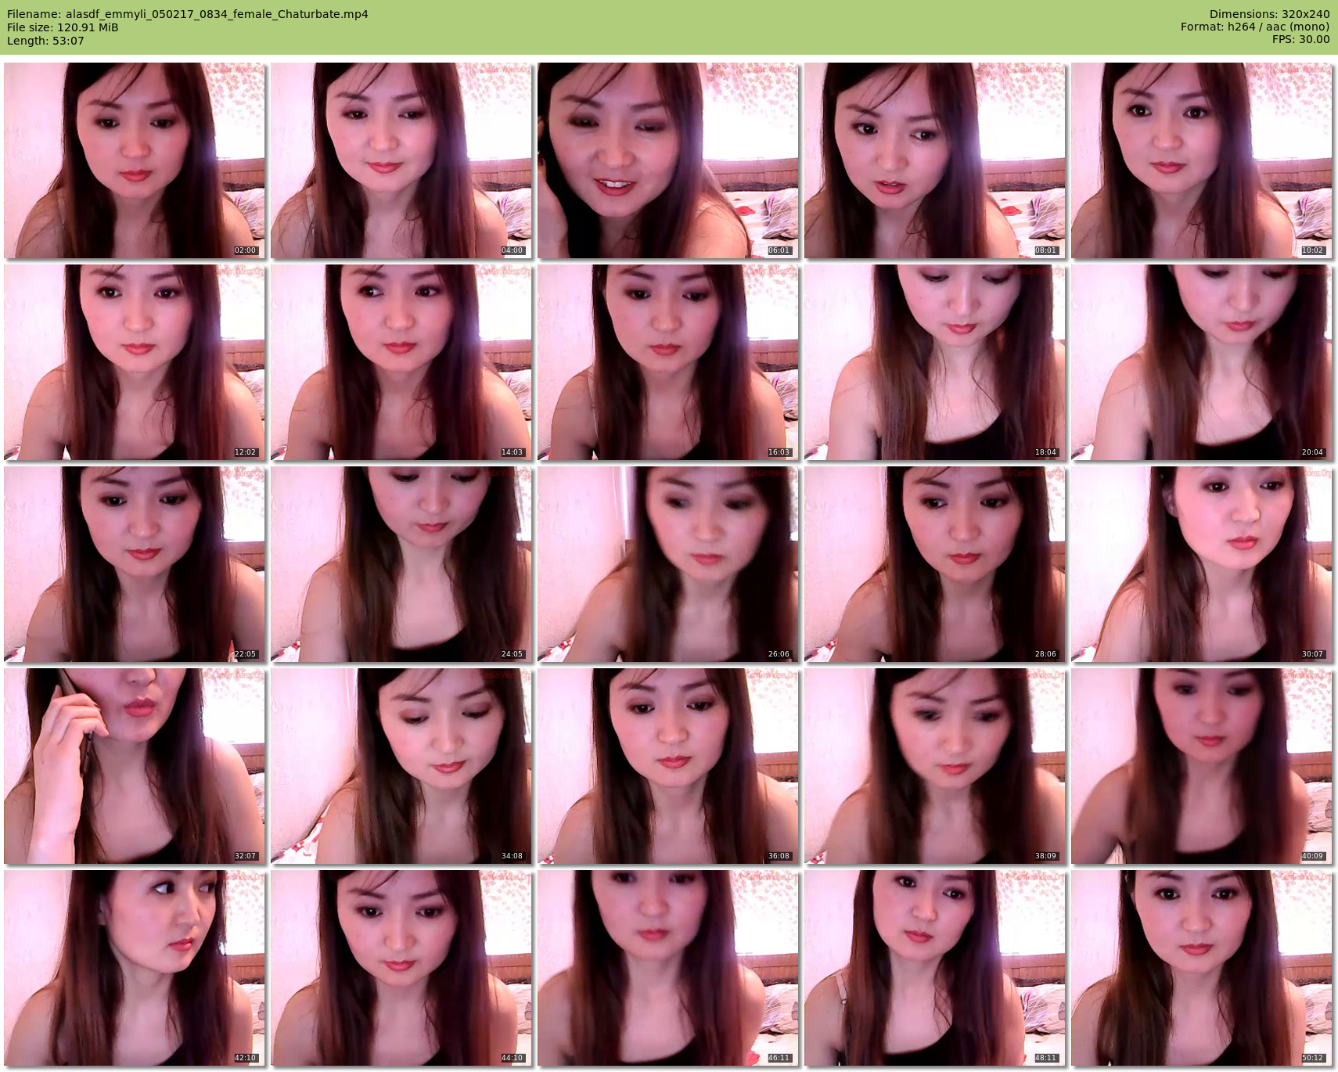This screenshot has width=1338, height=1072.
Task: Click the 14:03 video frame
Action: click(x=401, y=362)
